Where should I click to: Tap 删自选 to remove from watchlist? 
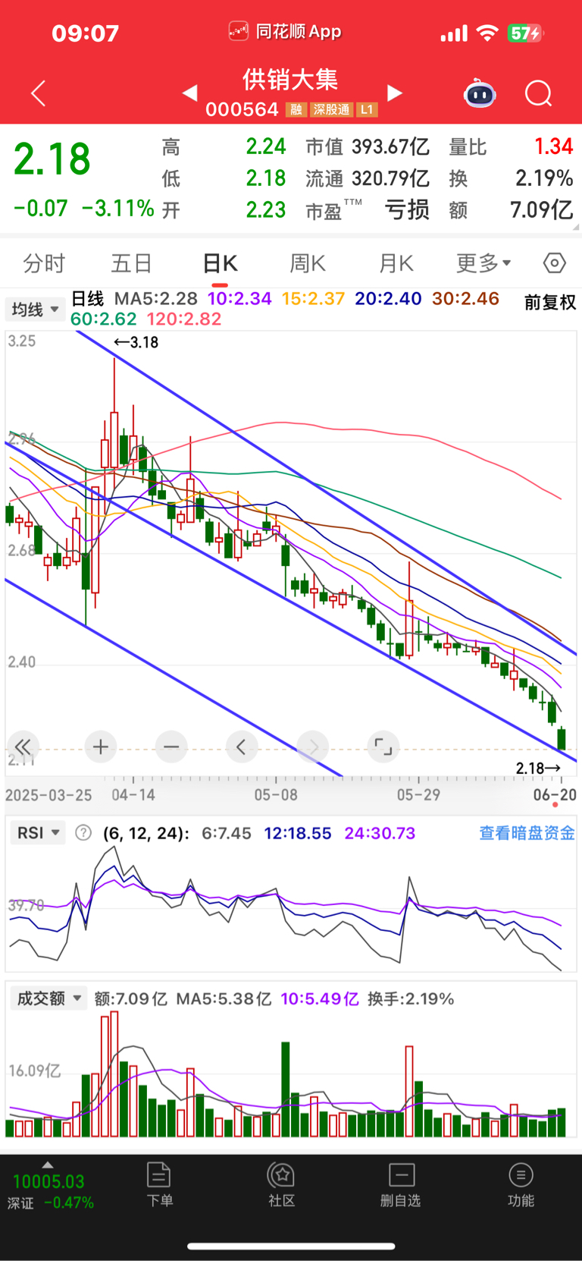[401, 1184]
